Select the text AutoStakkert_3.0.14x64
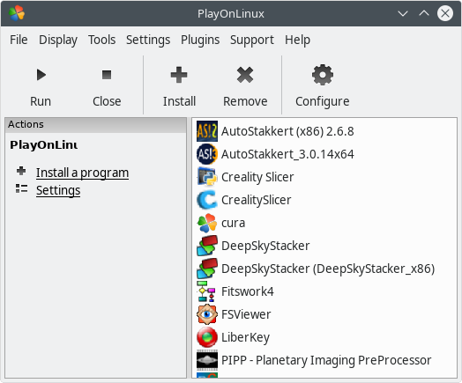The height and width of the screenshot is (383, 462). click(287, 154)
